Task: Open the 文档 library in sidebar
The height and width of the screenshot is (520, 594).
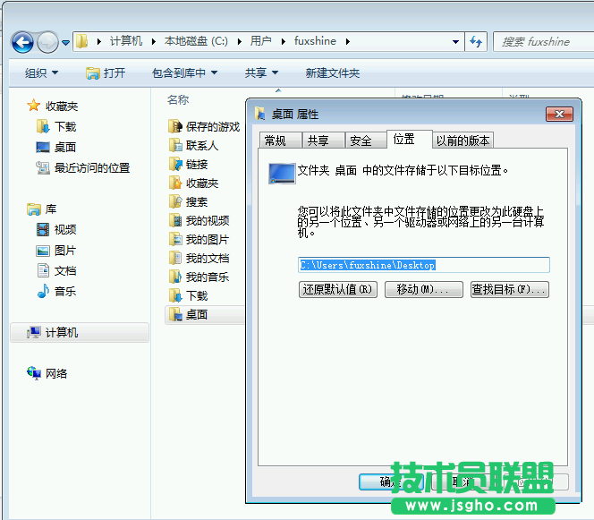Action: (56, 270)
